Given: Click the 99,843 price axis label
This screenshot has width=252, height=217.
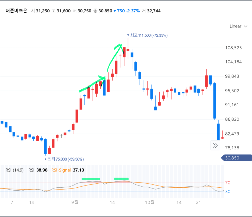Looking at the screenshot, I should point(232,76).
